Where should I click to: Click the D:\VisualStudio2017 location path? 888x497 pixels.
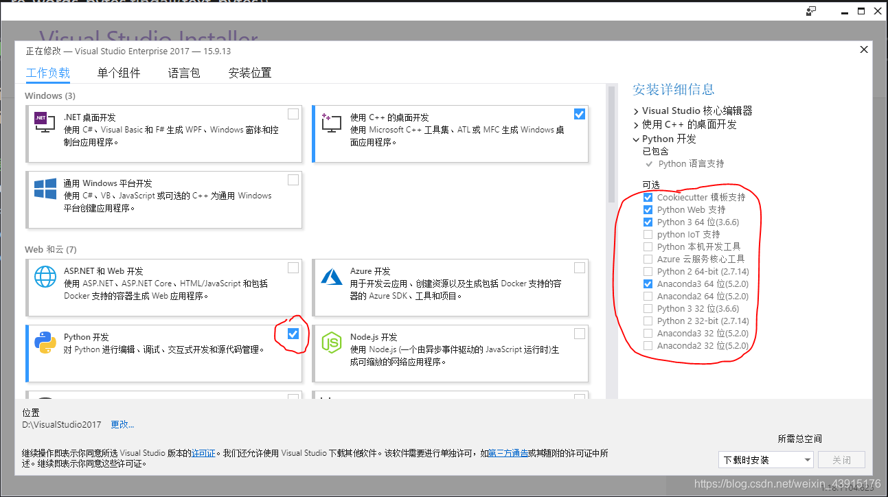coord(62,425)
